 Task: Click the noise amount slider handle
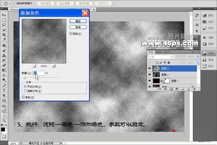pos(24,78)
